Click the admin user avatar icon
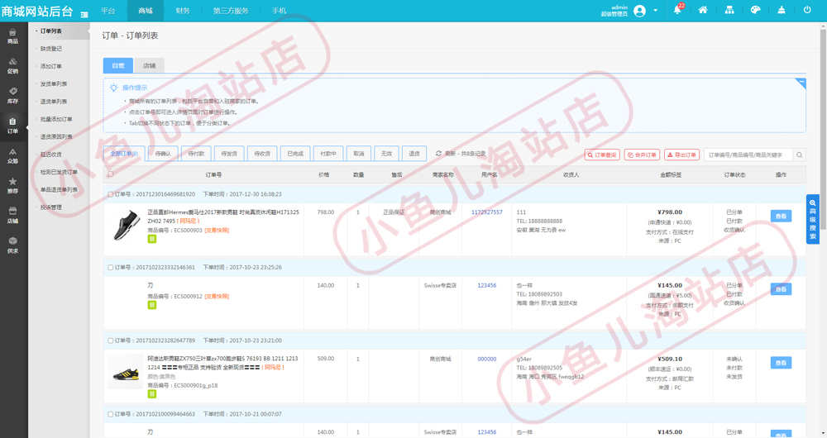 (x=639, y=11)
